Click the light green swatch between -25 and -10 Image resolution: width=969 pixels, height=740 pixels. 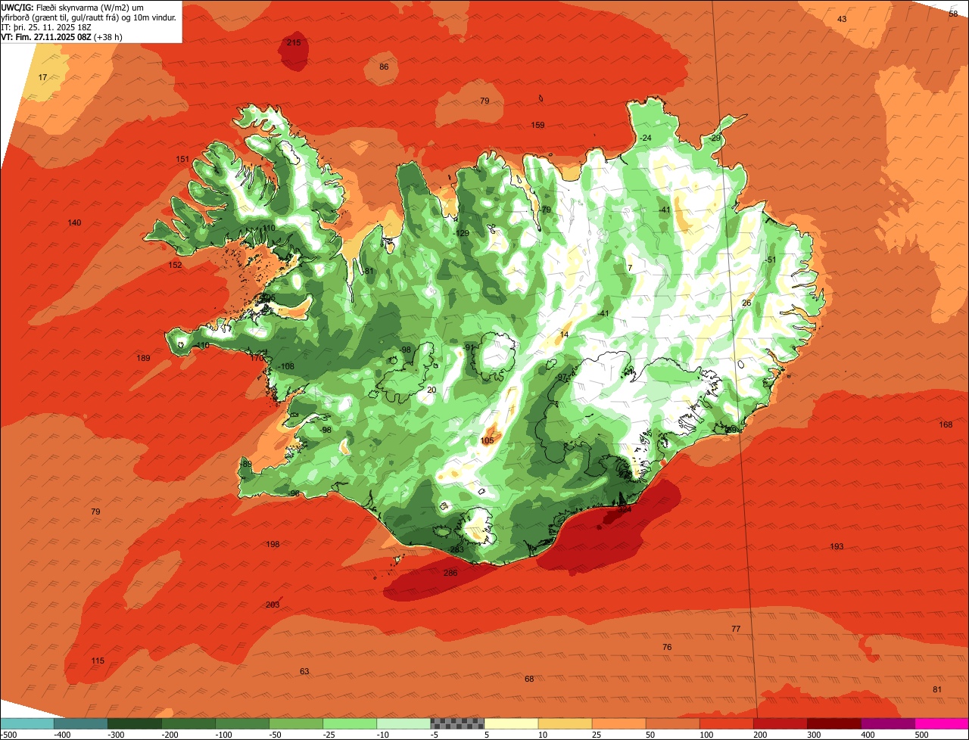pyautogui.click(x=350, y=723)
